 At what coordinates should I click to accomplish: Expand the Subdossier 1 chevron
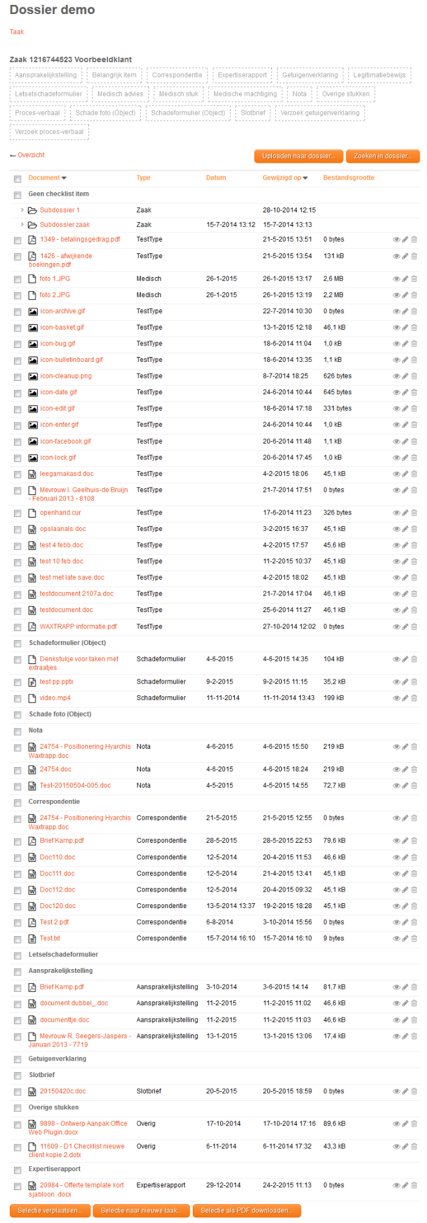[23, 210]
